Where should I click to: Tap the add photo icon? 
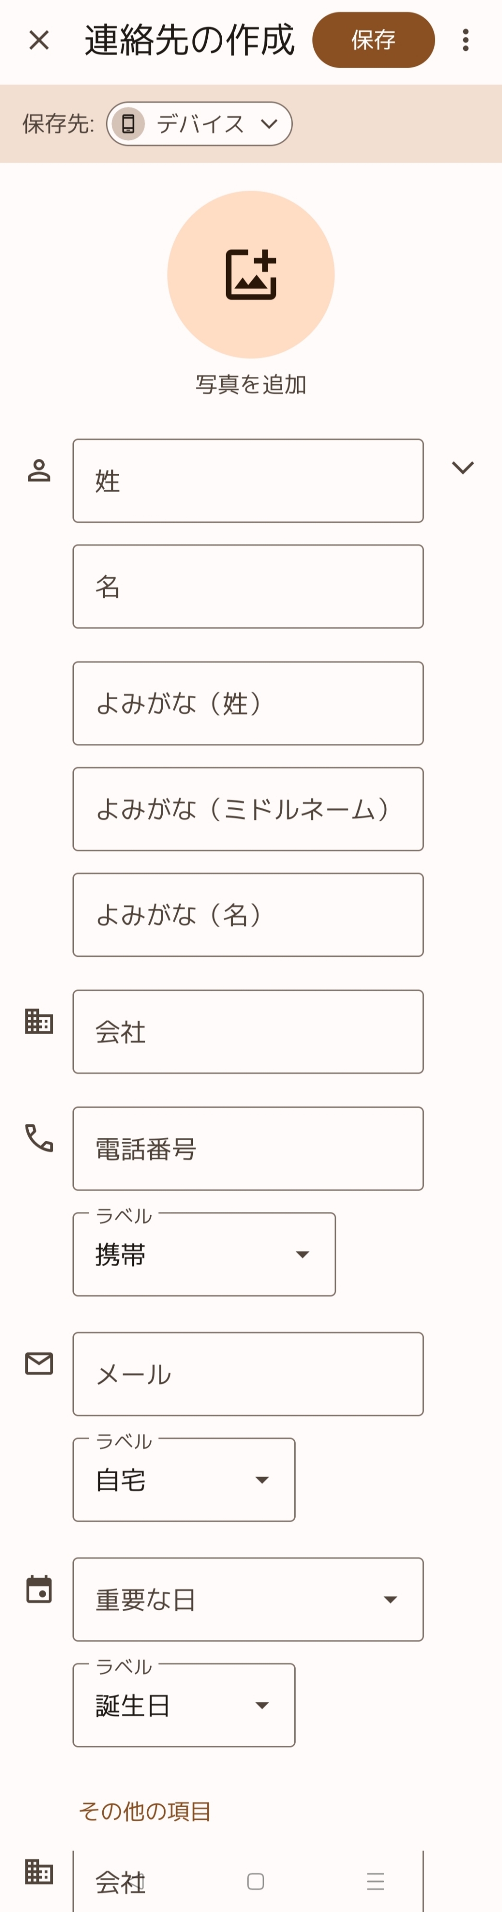pos(251,275)
